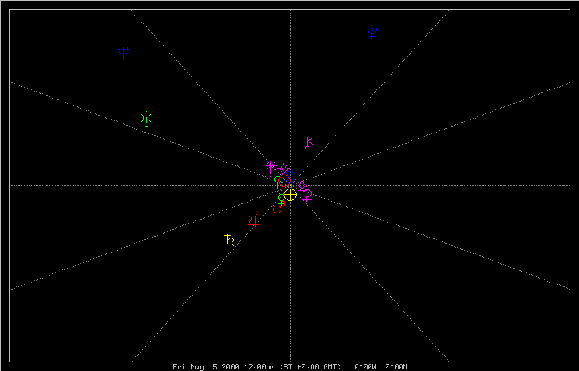Click the red Sun circle at chart center

(284, 181)
